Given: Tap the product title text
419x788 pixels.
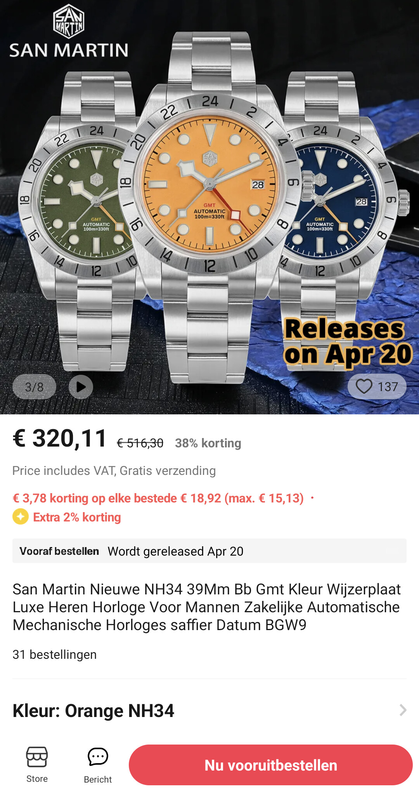Looking at the screenshot, I should tap(206, 607).
